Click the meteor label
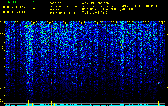Viewport: 168px width, 106px height. [38, 8]
